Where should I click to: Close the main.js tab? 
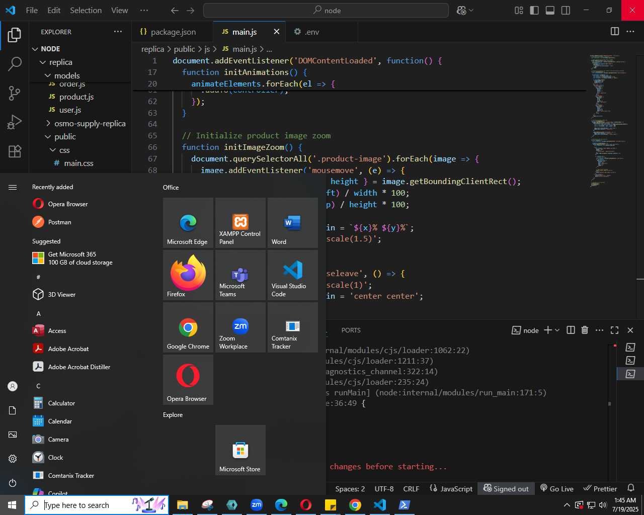click(x=276, y=32)
